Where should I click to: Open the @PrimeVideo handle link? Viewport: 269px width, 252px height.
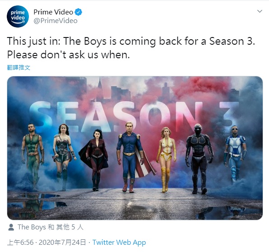pyautogui.click(x=56, y=21)
